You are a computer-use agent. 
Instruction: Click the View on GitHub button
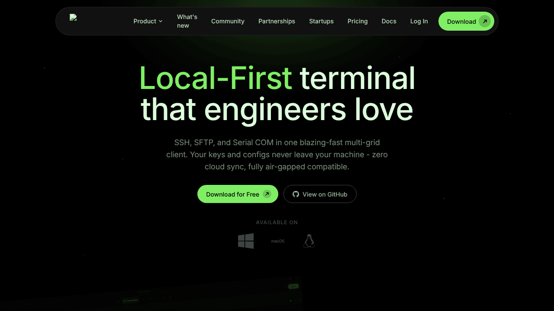point(320,194)
